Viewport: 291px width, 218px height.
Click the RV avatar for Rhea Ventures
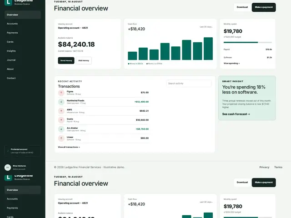(8, 168)
